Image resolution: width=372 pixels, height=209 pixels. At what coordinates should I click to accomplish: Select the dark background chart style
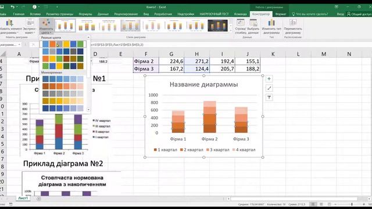click(217, 26)
